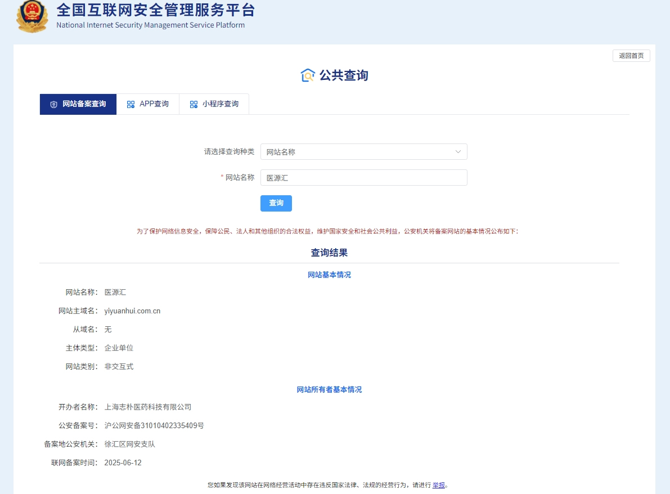Screen dimensions: 670x494
Task: Click the 2025-06-12 filing date value
Action: (123, 463)
